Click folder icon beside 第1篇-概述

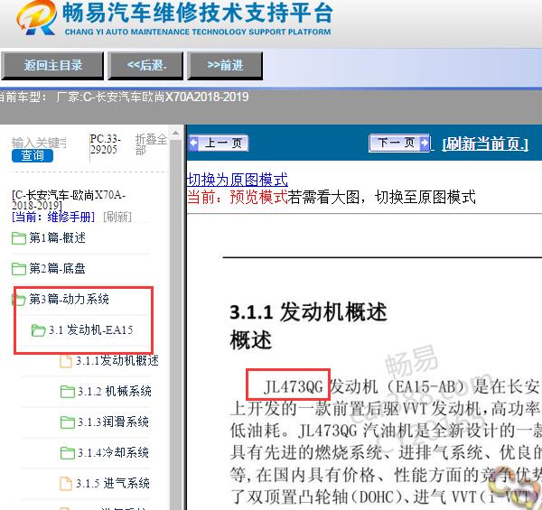coord(19,238)
